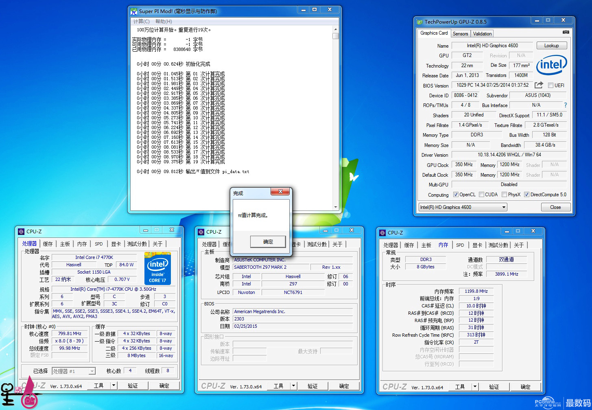Expand 工具 arrow in CPU-Z processor window
This screenshot has height=410, width=592.
[114, 385]
